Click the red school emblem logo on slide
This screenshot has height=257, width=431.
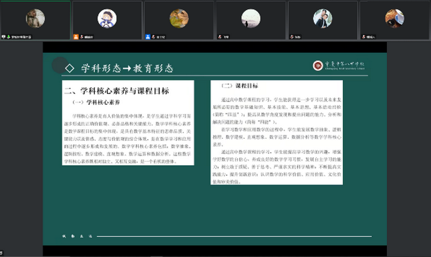coord(318,66)
